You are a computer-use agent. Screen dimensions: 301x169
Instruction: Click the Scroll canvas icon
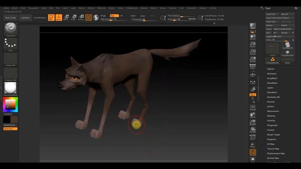(x=253, y=37)
